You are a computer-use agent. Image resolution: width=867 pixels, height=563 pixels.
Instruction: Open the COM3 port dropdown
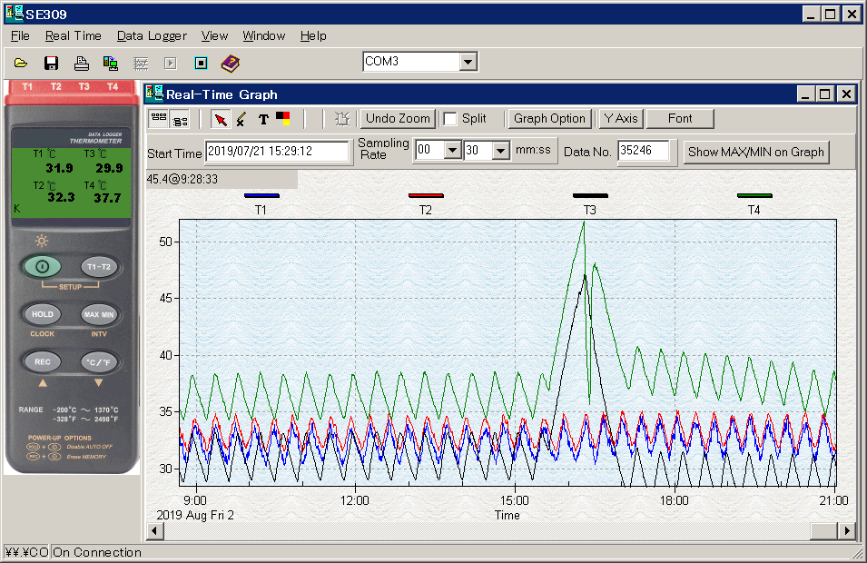pos(468,62)
